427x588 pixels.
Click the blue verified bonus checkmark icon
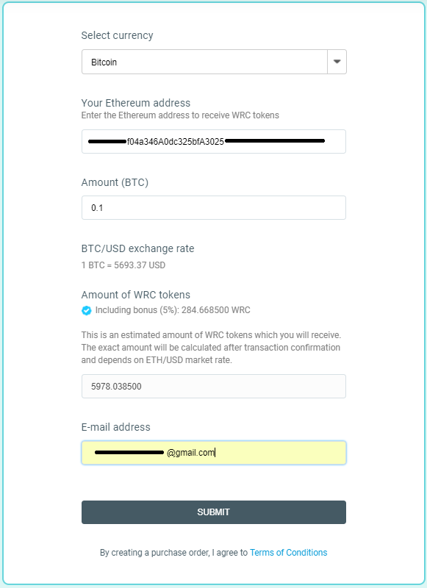87,310
